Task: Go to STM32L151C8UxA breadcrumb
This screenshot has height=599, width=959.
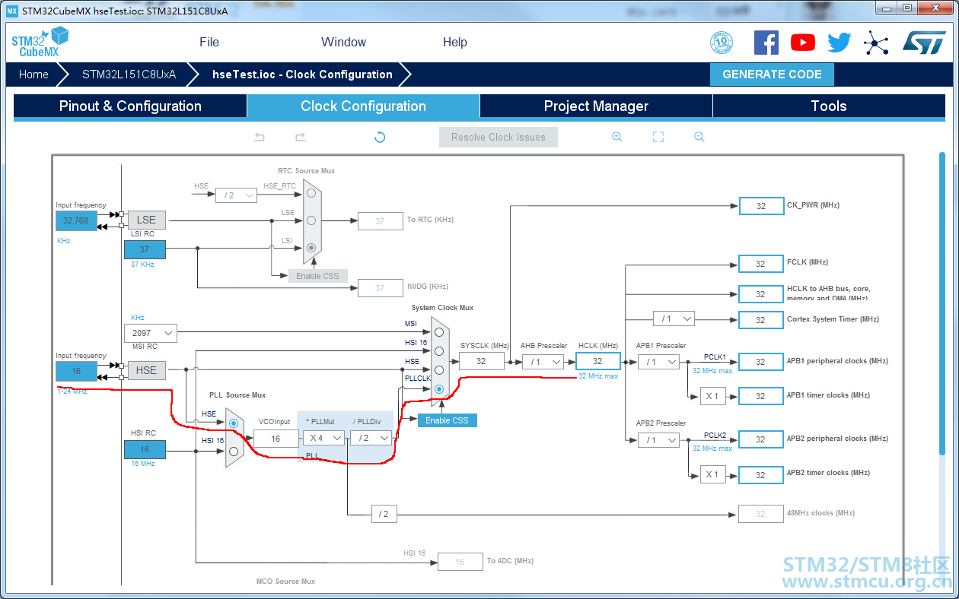Action: pyautogui.click(x=129, y=74)
